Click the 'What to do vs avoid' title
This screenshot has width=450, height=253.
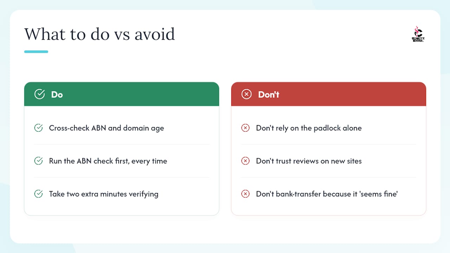(x=99, y=34)
